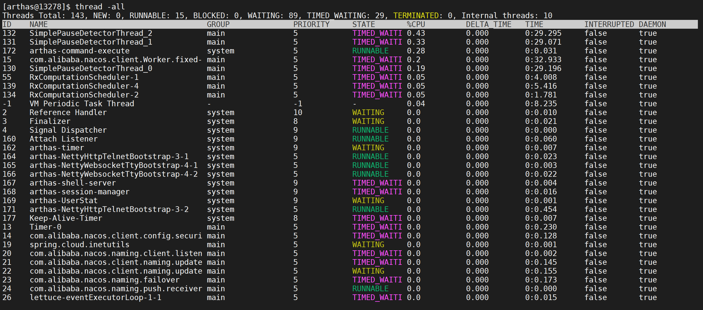Click the arthas-timer thread name

point(57,148)
